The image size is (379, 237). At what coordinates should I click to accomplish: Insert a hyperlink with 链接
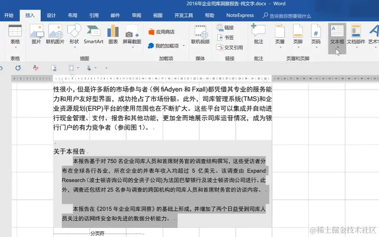[225, 27]
